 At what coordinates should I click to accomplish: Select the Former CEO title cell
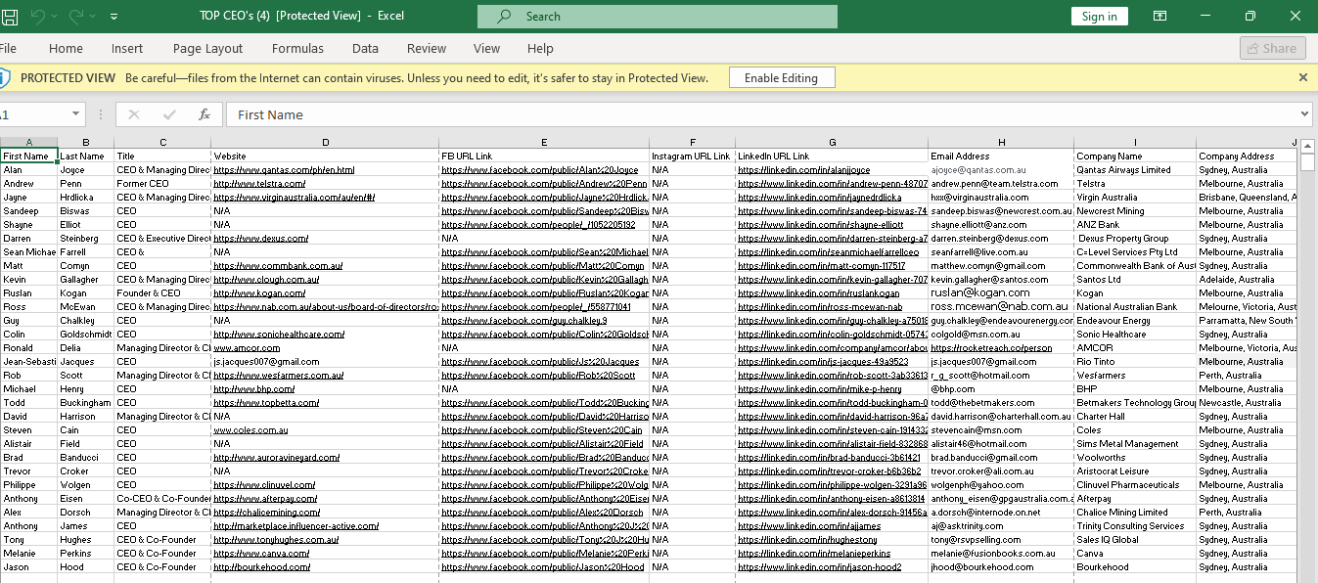pyautogui.click(x=162, y=184)
